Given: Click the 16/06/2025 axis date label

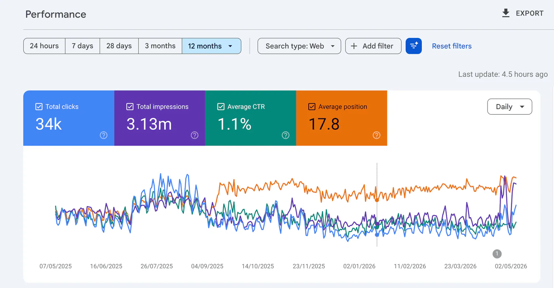Looking at the screenshot, I should (106, 266).
